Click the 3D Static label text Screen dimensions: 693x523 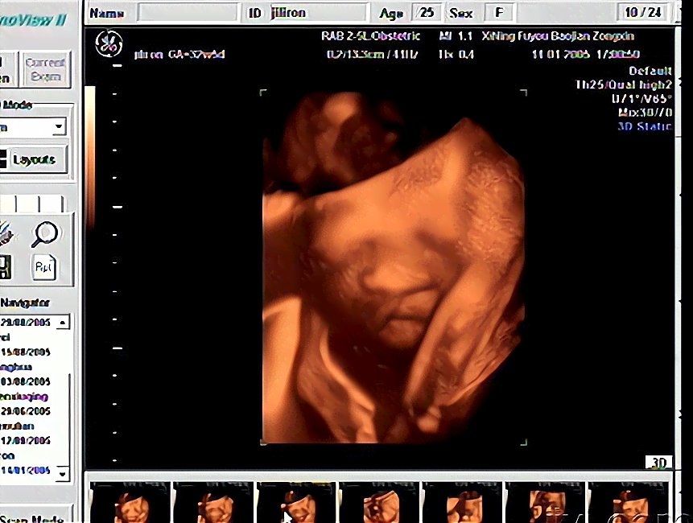[645, 126]
